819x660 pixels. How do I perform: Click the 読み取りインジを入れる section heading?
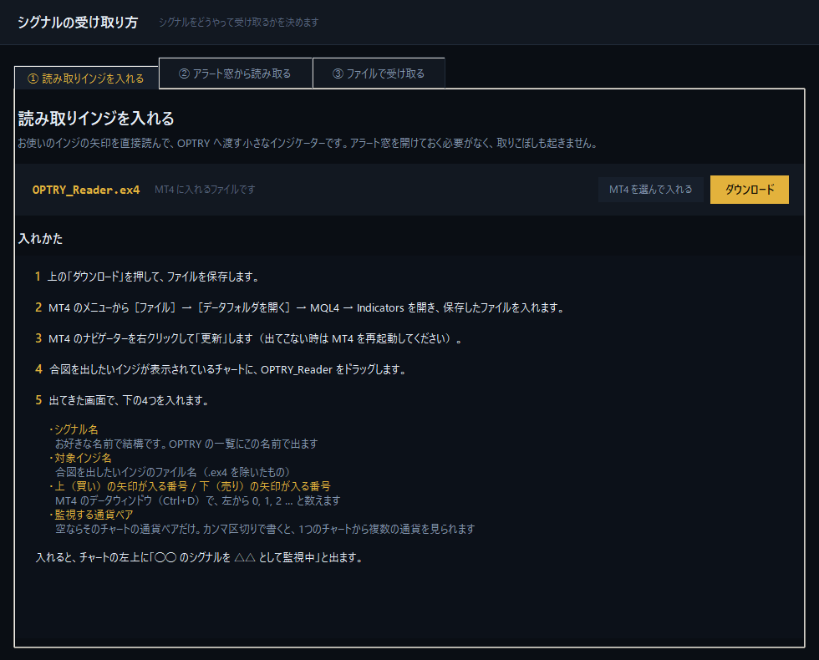pos(96,119)
